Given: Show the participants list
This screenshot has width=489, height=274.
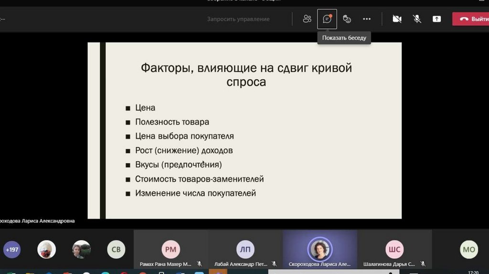Looking at the screenshot, I should pos(307,19).
